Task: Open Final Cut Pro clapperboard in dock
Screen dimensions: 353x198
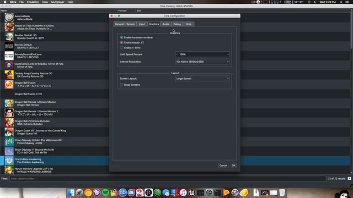Action: point(114,193)
